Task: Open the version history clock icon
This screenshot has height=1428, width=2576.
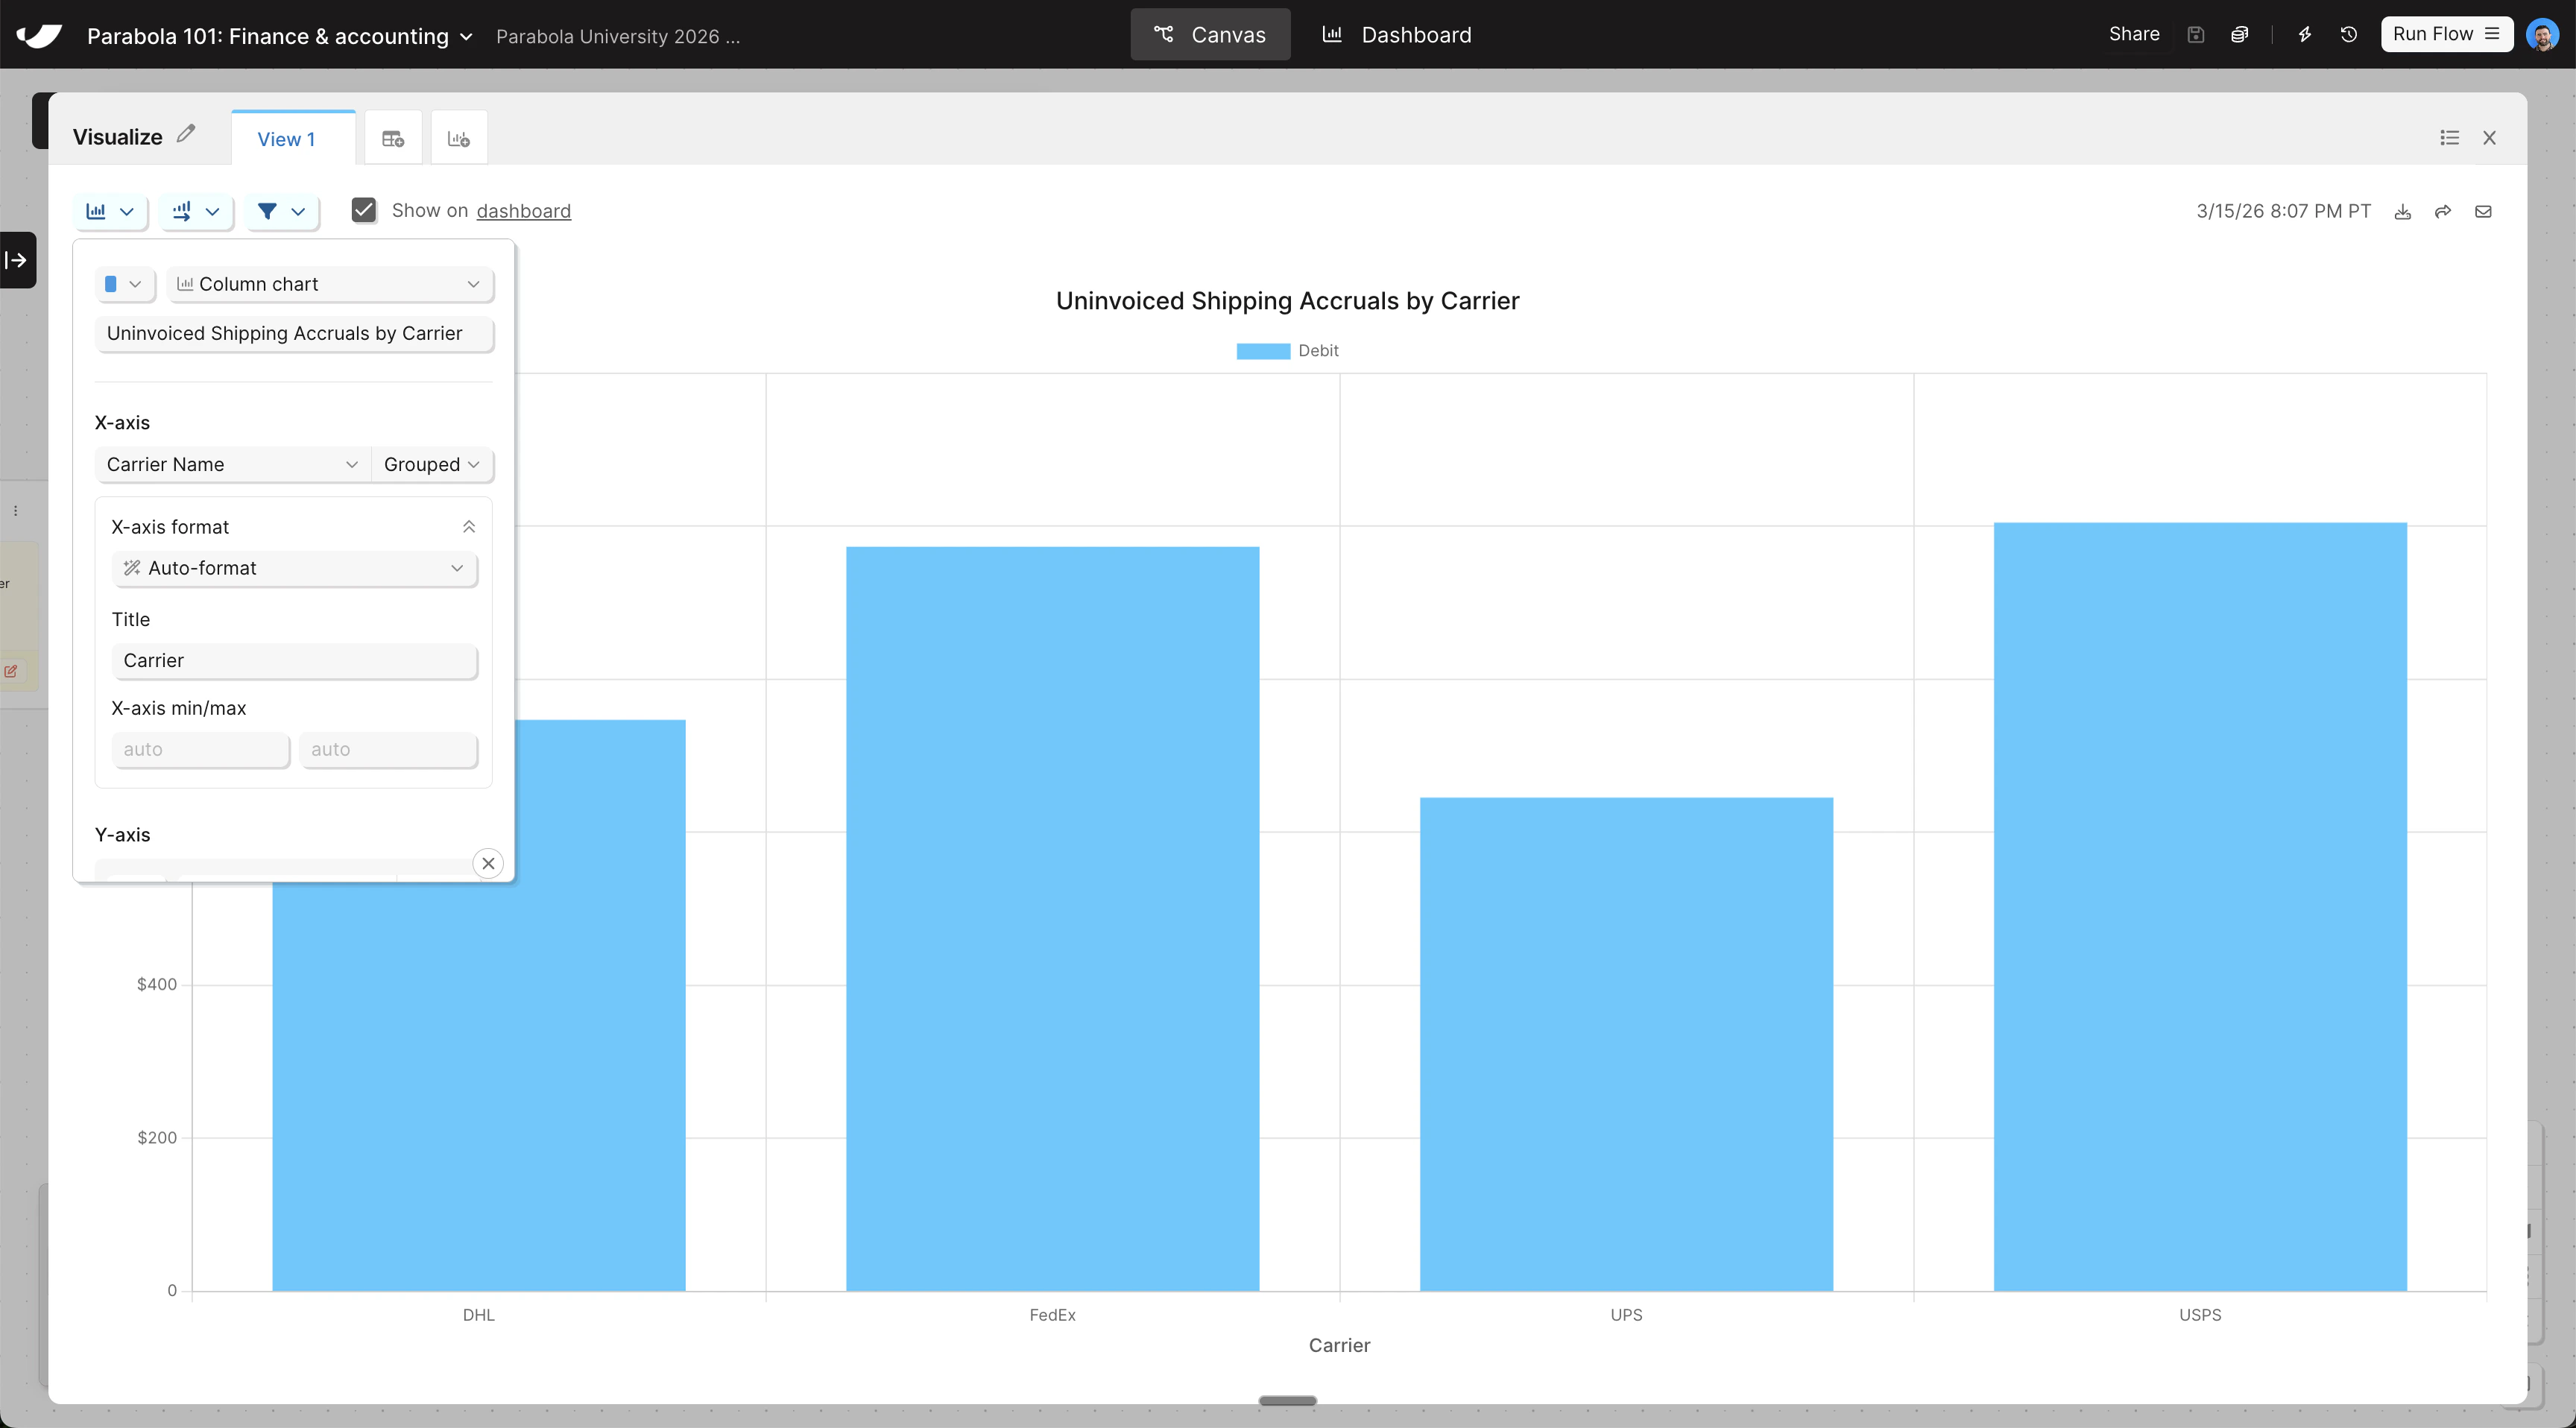Action: [x=2349, y=35]
